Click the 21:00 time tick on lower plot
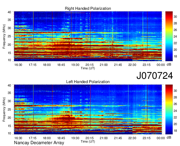The image size is (180, 146). tap(104, 138)
